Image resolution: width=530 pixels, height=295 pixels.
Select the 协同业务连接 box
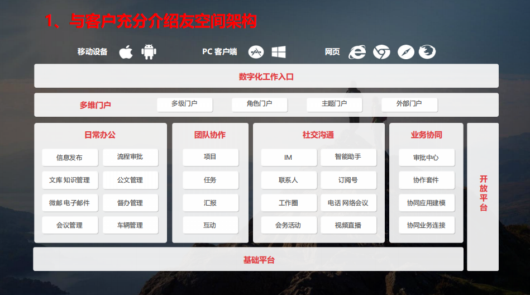point(427,225)
